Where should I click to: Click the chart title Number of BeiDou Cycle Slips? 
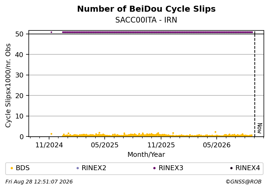tap(146, 9)
